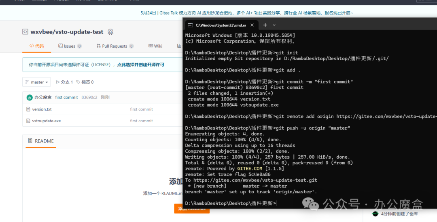Click the Issues tab icon
437x222 pixels.
coord(60,46)
